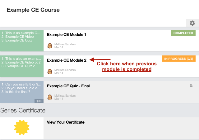The height and width of the screenshot is (140, 199).
Task: Click Mellissa Sanders avatar in Module 2
Action: (x=50, y=72)
